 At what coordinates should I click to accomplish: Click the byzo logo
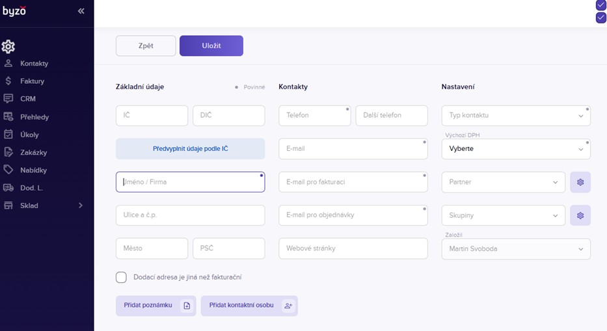click(x=14, y=11)
